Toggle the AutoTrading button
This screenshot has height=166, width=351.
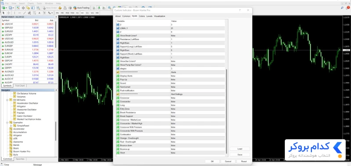click(81, 8)
